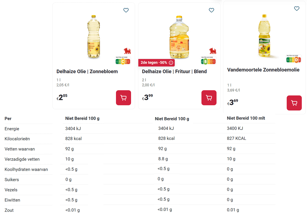This screenshot has width=307, height=213.
Task: Add Delhaize Olie Zonnebloem to cart
Action: click(x=123, y=98)
